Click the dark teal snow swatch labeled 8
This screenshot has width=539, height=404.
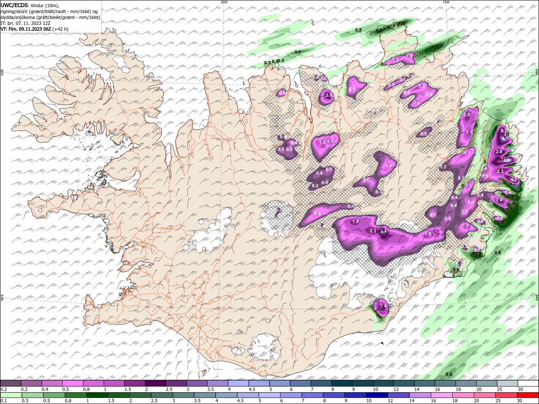click(342, 383)
